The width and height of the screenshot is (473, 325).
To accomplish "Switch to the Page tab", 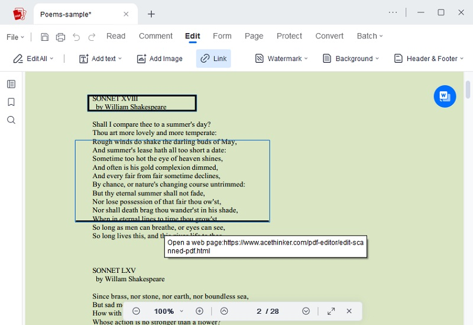I will coord(254,36).
